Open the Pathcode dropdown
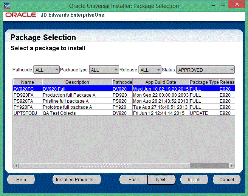Viewport: 248px width, 196px height. coord(46,70)
